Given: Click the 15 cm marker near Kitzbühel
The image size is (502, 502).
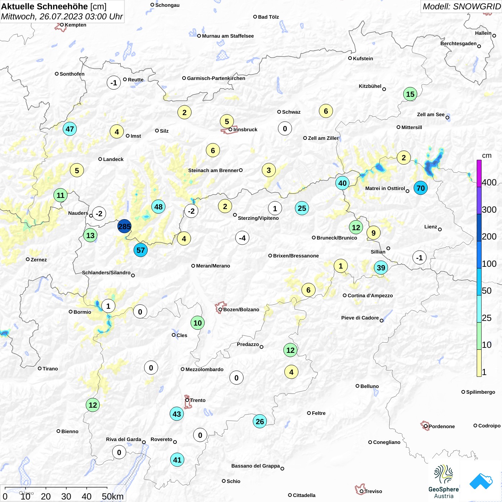Looking at the screenshot, I should 410,94.
